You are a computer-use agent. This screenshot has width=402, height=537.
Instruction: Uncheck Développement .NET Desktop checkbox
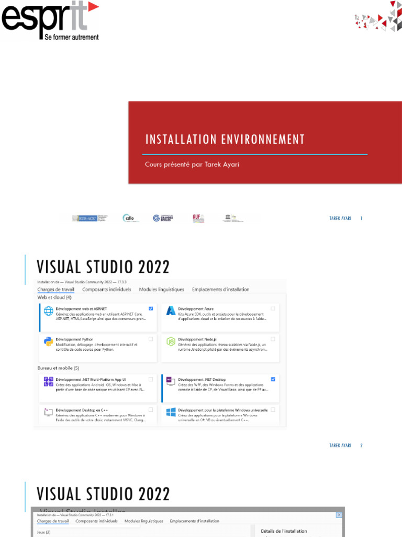tap(273, 379)
